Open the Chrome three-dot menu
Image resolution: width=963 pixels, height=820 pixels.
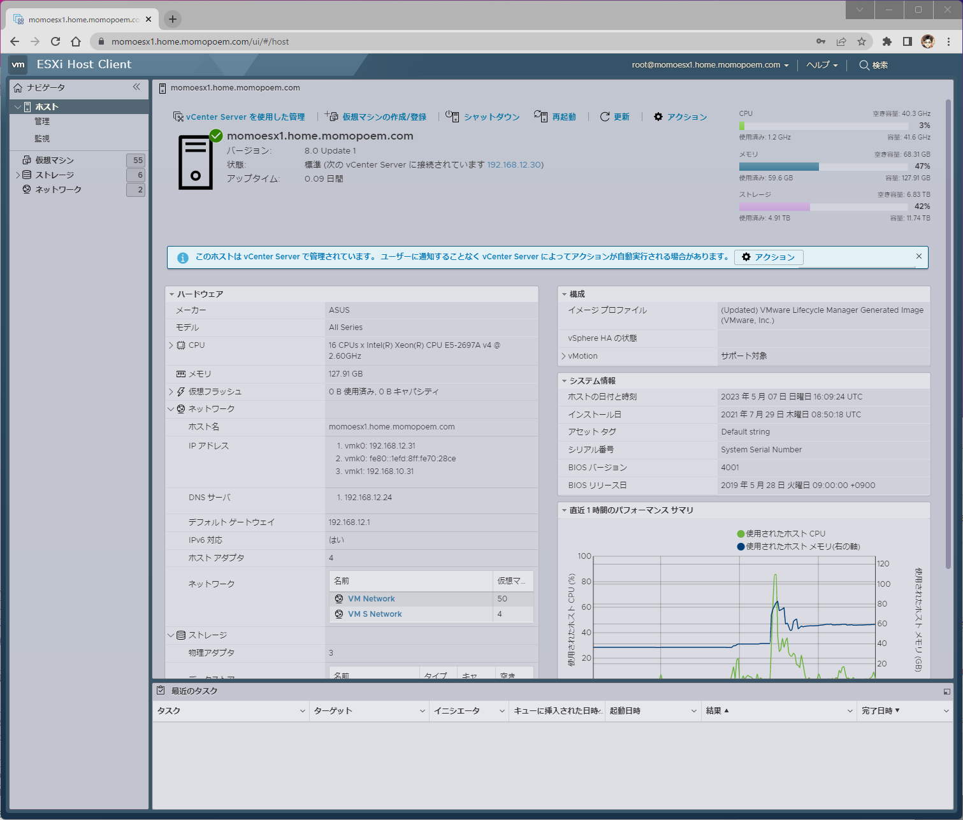pos(949,41)
